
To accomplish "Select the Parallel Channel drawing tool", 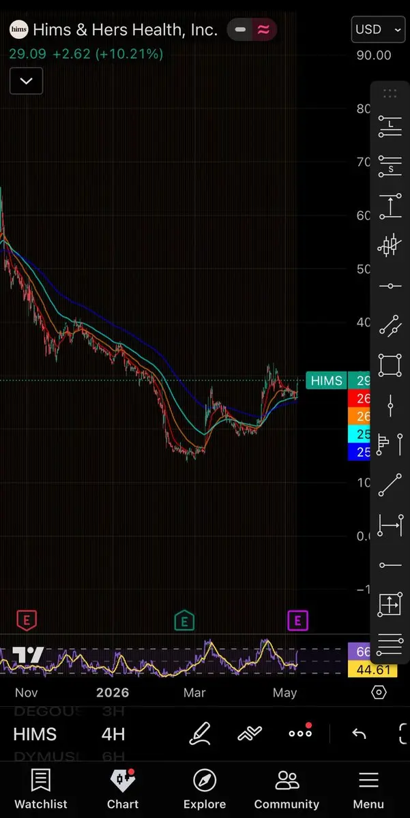I will (390, 326).
